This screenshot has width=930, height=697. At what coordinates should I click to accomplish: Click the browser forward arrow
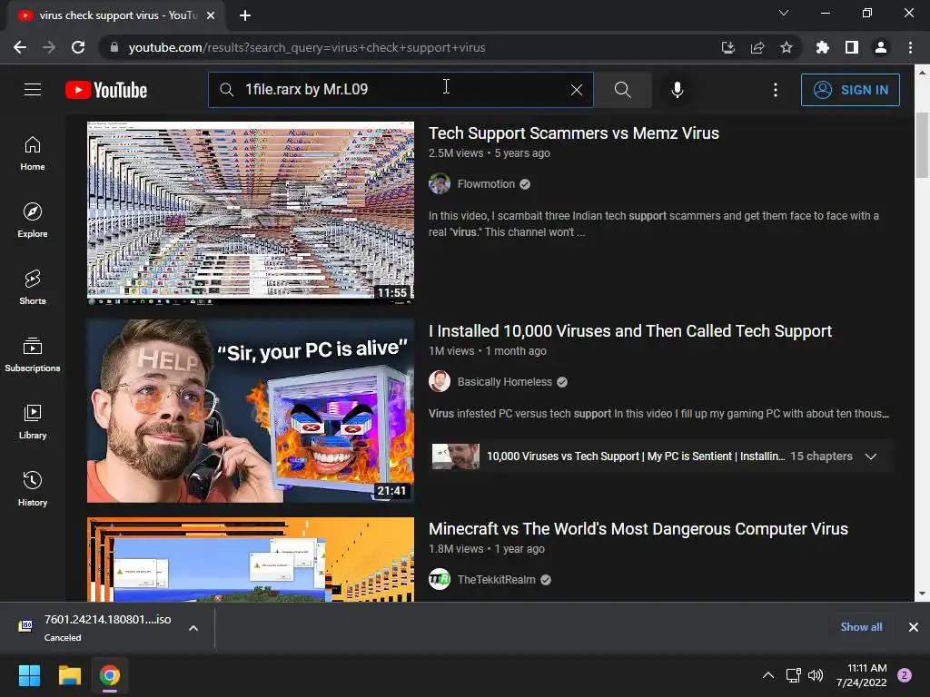(49, 47)
